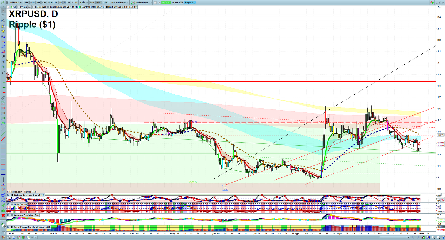Toggle Awesome Evolution Doc visibility box
The height and width of the screenshot is (240, 445).
[x=12, y=215]
